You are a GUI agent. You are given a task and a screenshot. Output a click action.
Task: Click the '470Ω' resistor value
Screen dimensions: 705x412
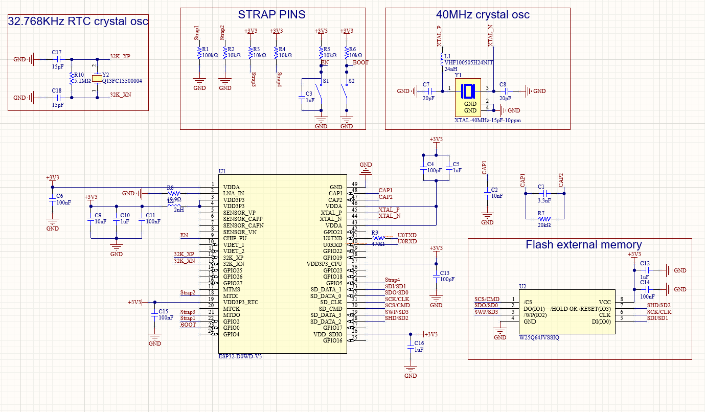[x=378, y=244]
